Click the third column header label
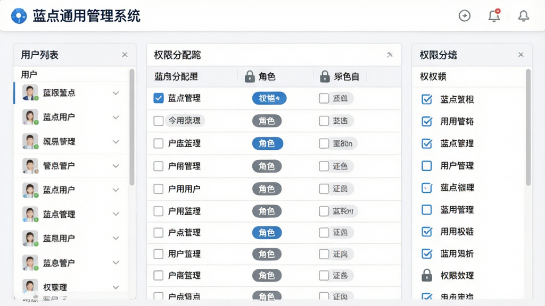This screenshot has width=545, height=306. click(x=346, y=76)
